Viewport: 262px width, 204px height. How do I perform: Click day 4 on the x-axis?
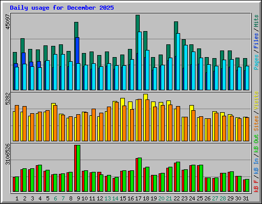point(40,198)
